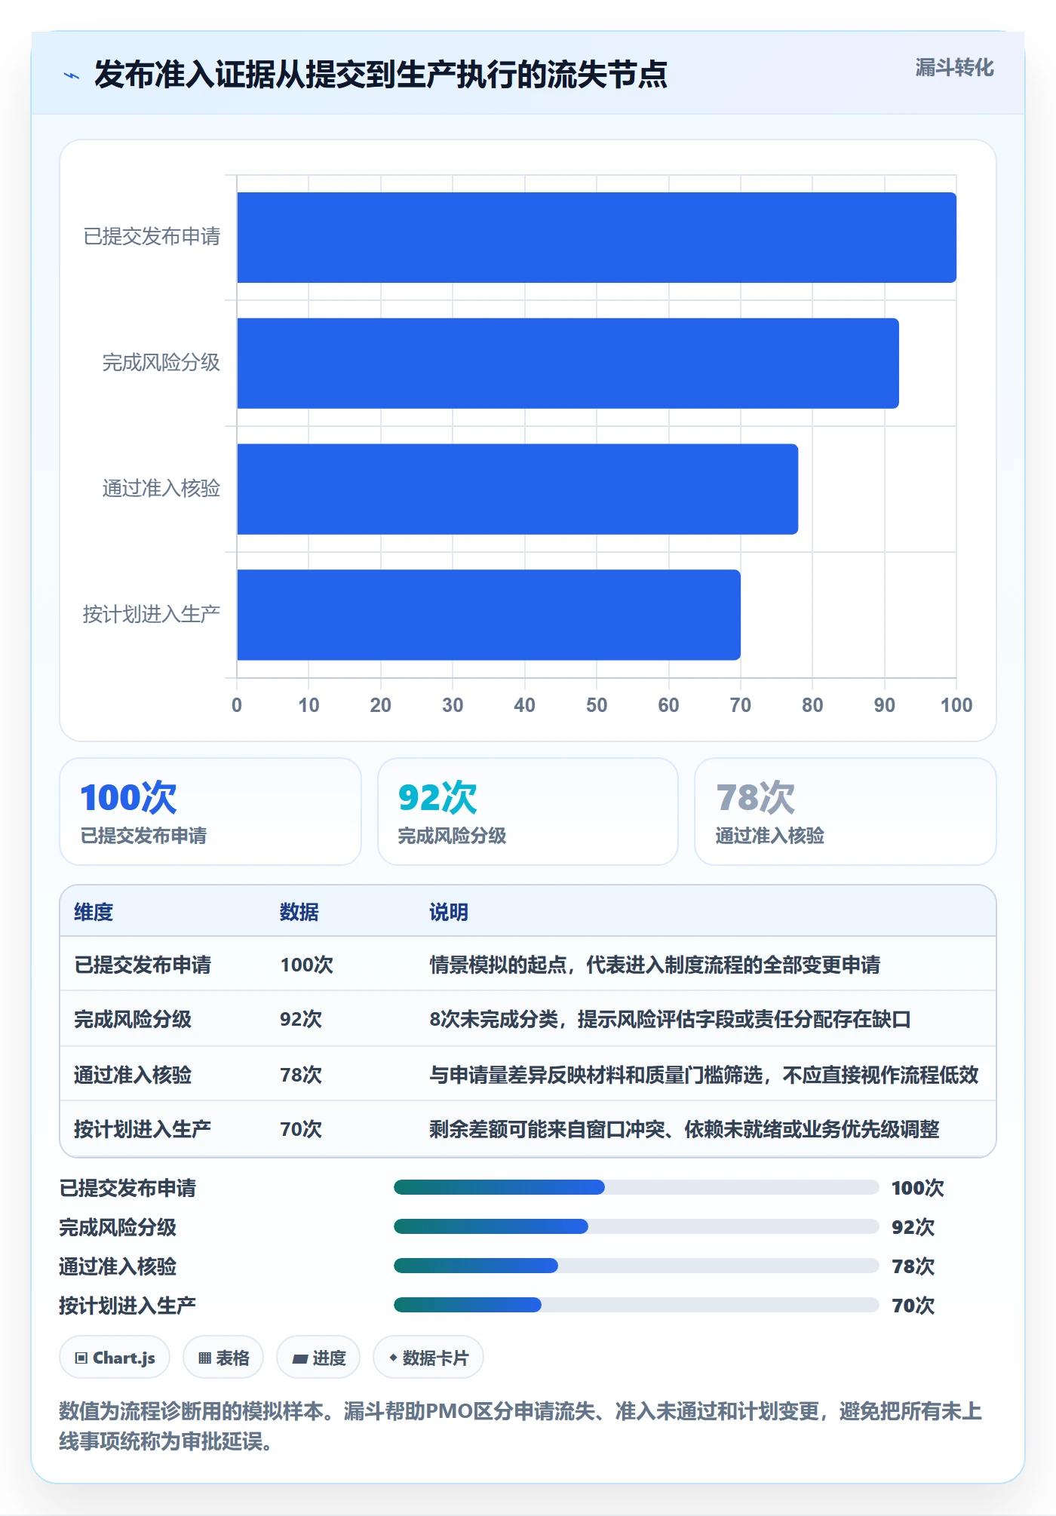Screen dimensions: 1056x1516
Task: Click the 按计划进入生产 cell in the table
Action: click(143, 1129)
